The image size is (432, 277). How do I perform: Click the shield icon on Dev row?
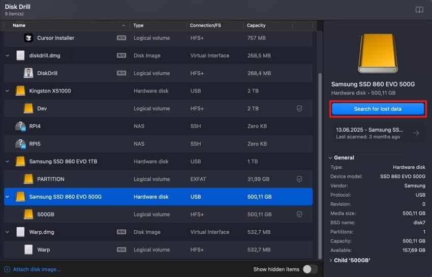[299, 109]
